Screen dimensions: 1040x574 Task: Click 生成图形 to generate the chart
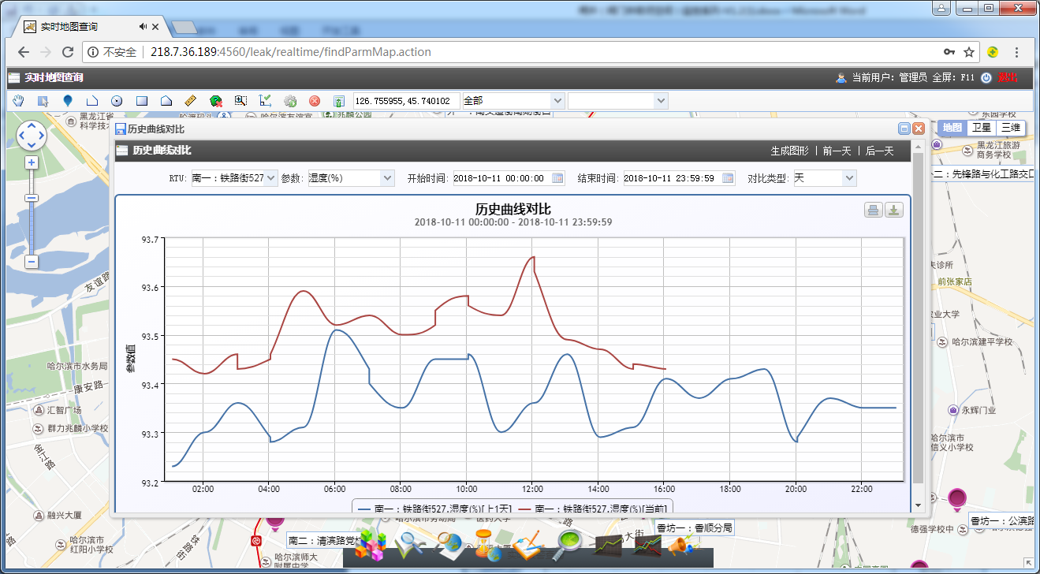click(x=789, y=151)
